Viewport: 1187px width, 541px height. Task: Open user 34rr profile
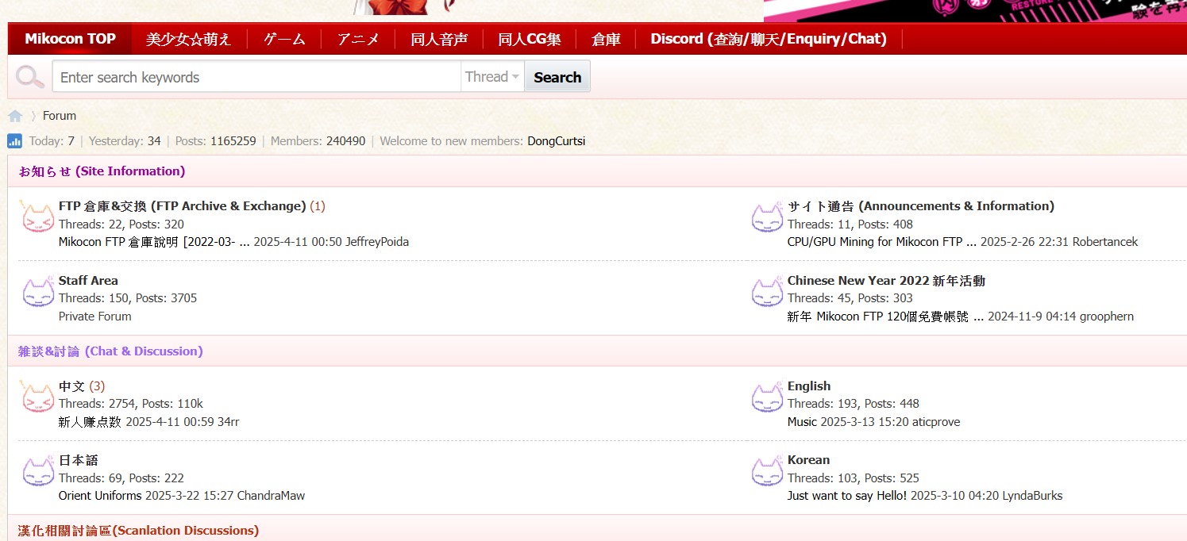click(229, 422)
